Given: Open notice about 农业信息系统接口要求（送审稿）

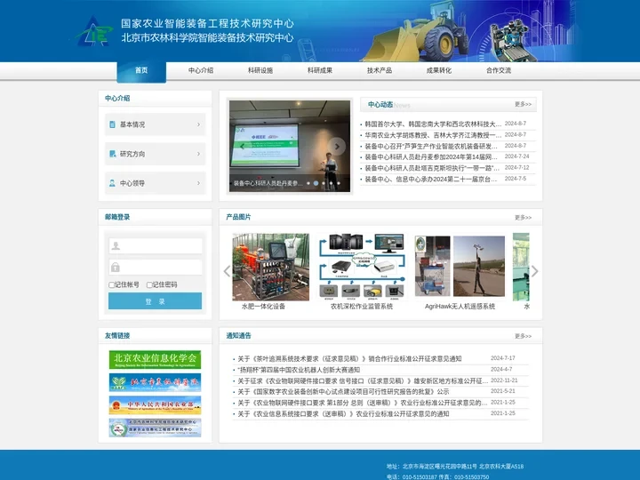Looking at the screenshot, I should (343, 414).
